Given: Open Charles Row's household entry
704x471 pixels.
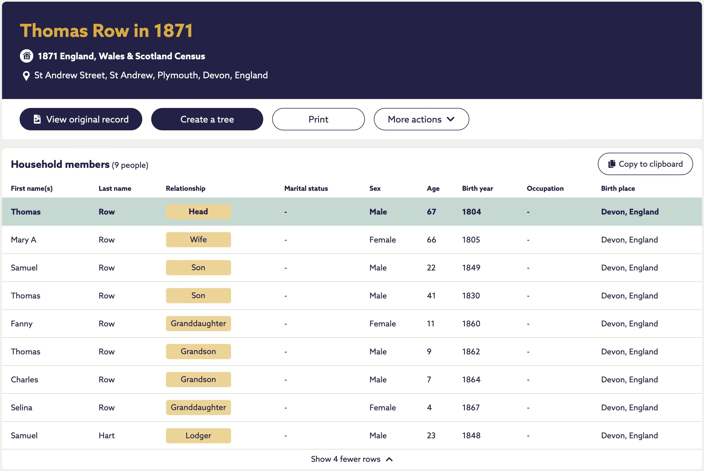Looking at the screenshot, I should pos(352,380).
